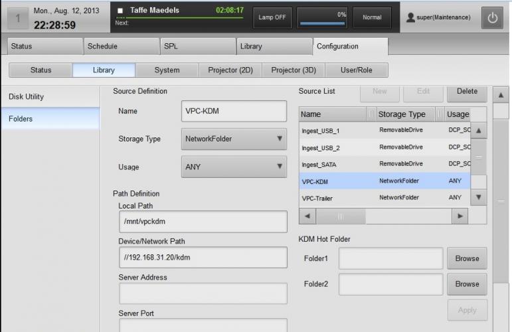Click Delete source button
Image resolution: width=512 pixels, height=332 pixels.
467,92
